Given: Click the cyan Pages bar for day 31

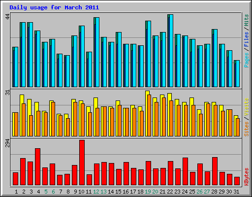Looking at the screenshot, I should [x=238, y=74].
